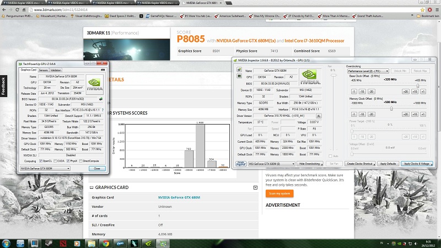Click Chrome home icon

24,9
